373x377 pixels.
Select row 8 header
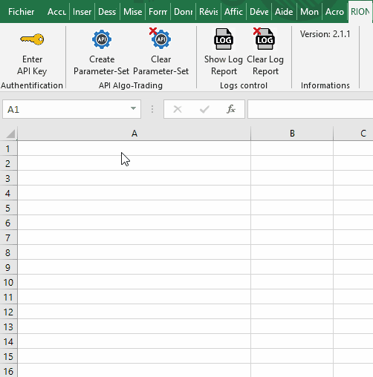[8, 252]
